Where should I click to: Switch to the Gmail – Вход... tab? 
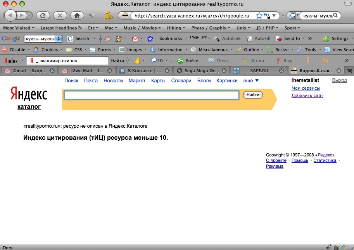[x=29, y=71]
